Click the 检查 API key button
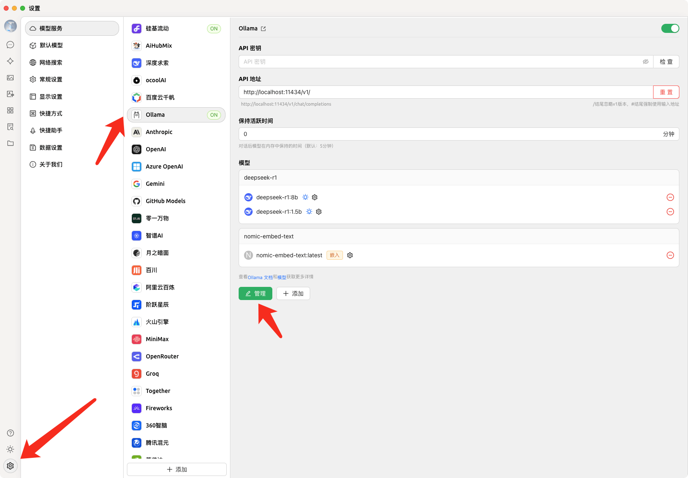Screen dimensions: 688x478 (666, 62)
